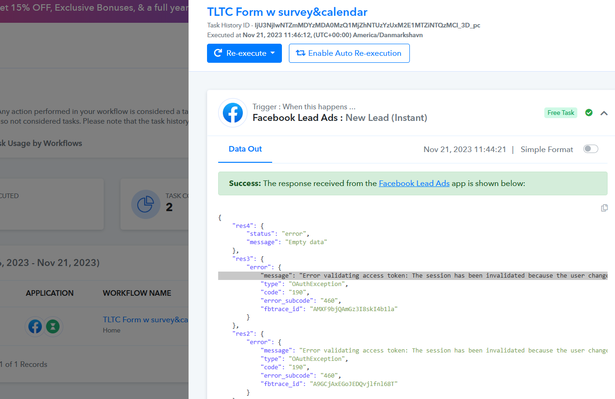Click the green hourglass app icon in table row
This screenshot has height=399, width=615.
(x=53, y=327)
